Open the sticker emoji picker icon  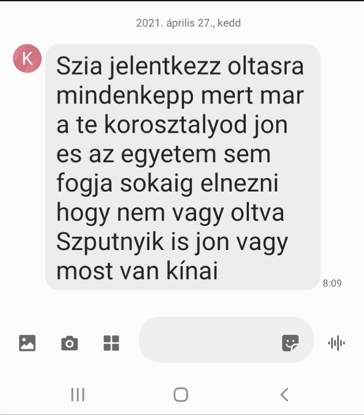tap(290, 343)
